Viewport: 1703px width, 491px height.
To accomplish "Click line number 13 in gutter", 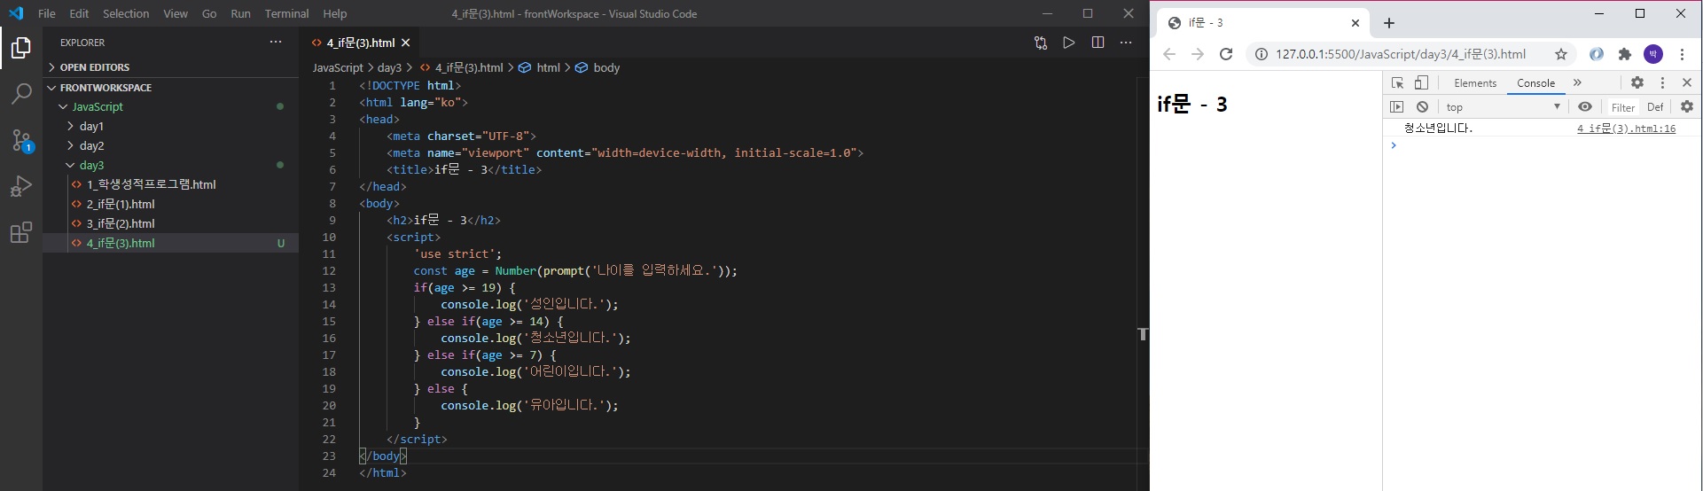I will [x=329, y=287].
